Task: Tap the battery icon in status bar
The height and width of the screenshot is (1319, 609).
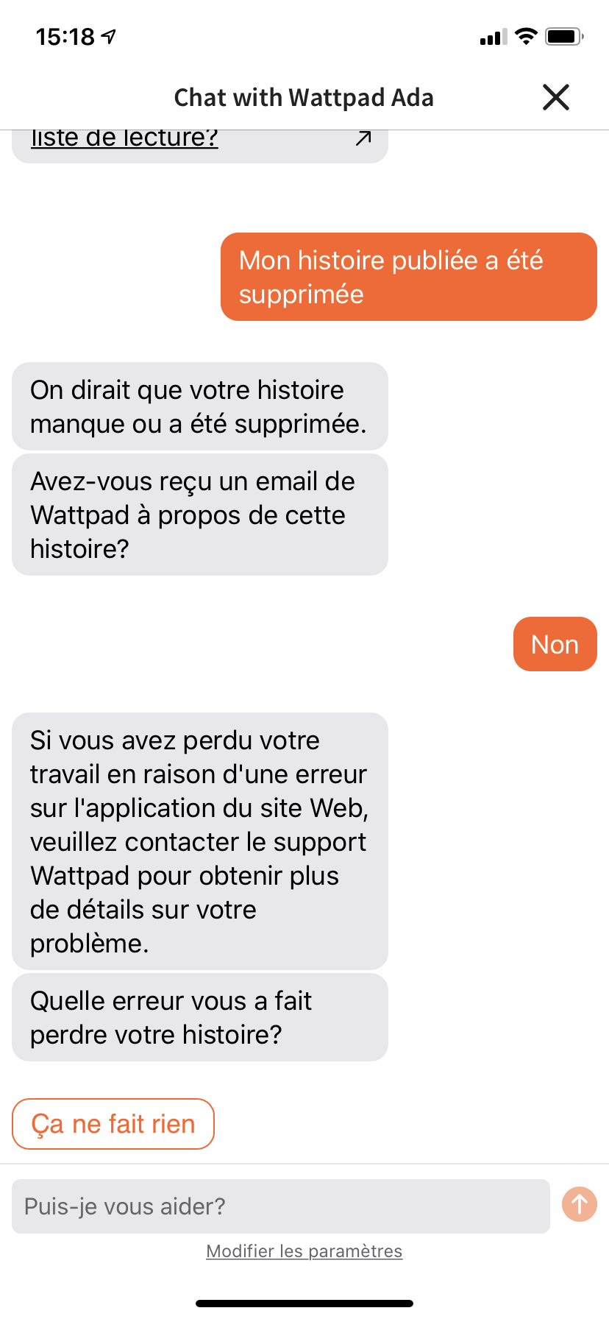Action: [x=564, y=36]
